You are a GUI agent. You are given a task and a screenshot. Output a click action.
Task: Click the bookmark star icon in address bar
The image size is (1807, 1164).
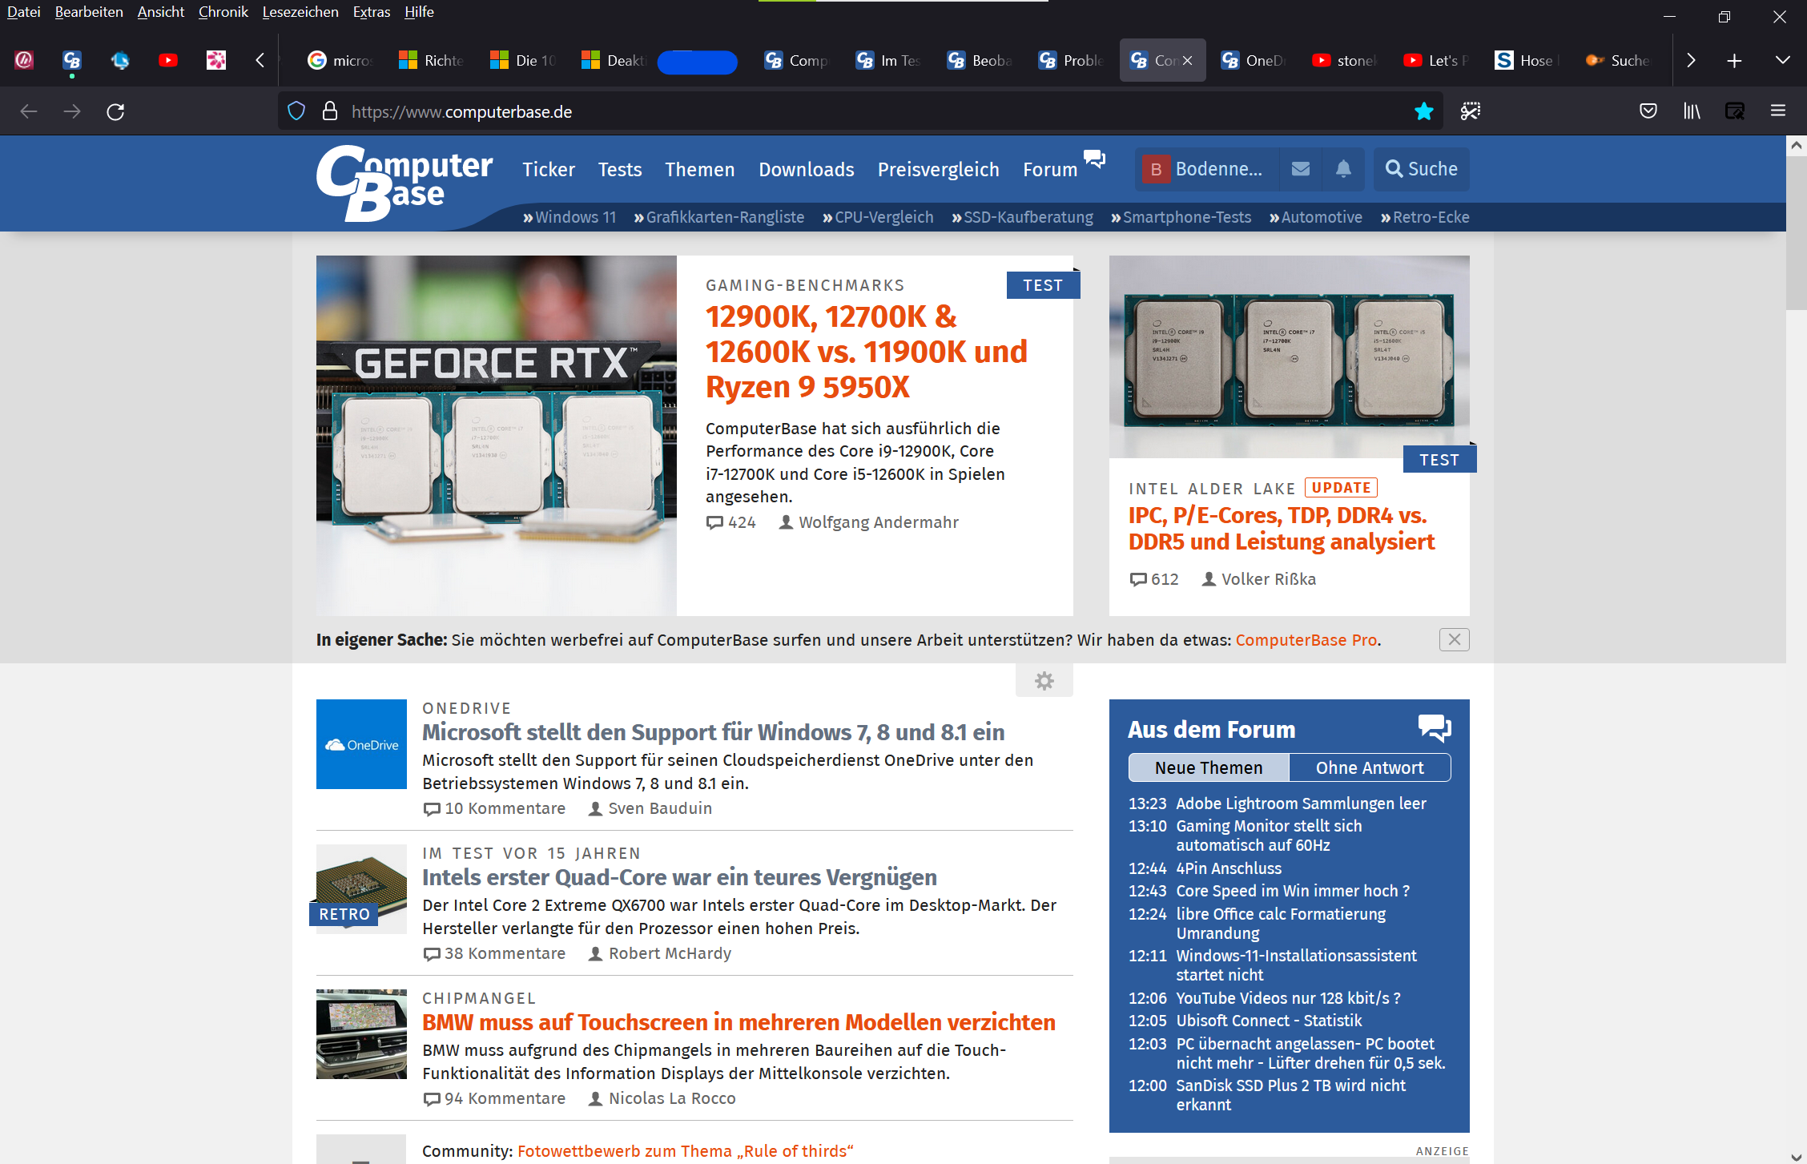[1423, 111]
